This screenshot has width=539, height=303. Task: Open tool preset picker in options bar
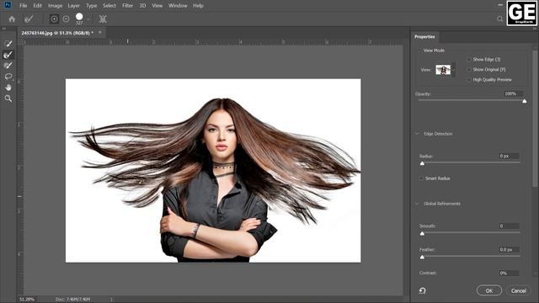[x=29, y=19]
